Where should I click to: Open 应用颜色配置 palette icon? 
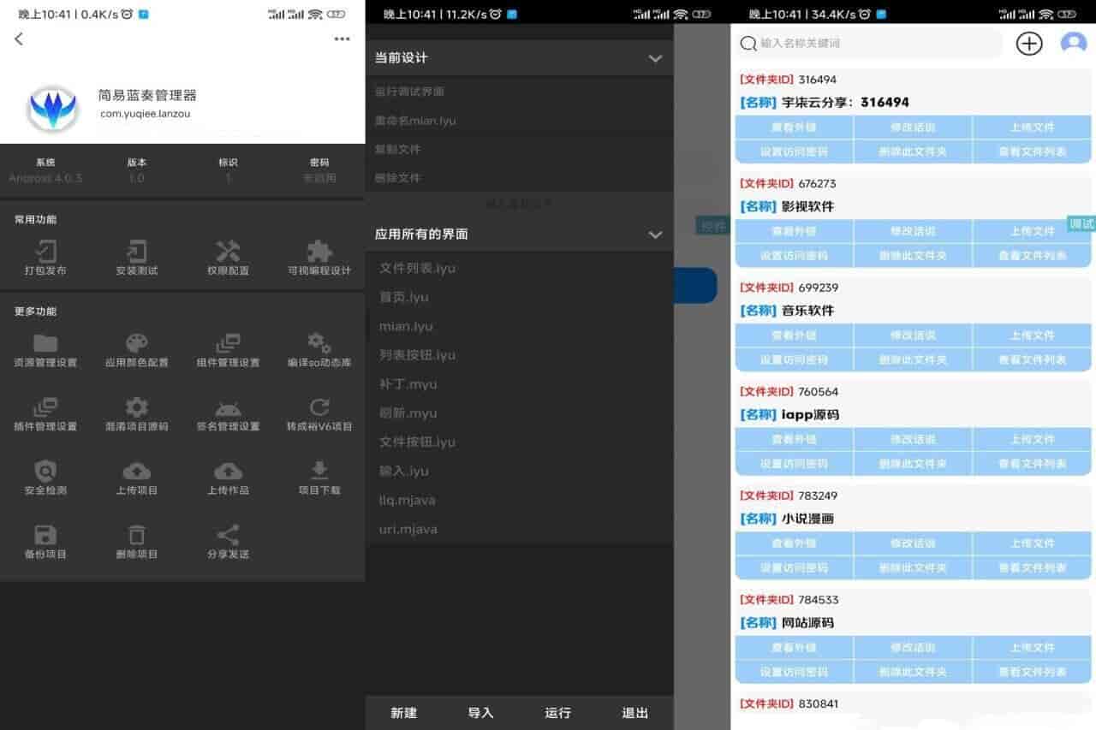point(136,343)
